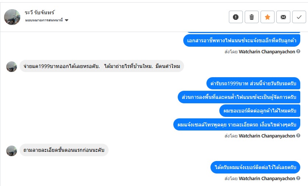Image resolution: width=308 pixels, height=186 pixels.
Task: Click the trash icon to delete conversation
Action: tap(252, 17)
